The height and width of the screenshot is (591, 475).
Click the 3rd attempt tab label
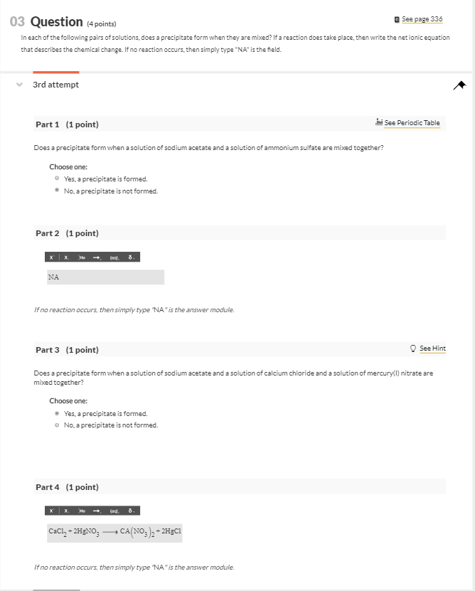tap(56, 85)
